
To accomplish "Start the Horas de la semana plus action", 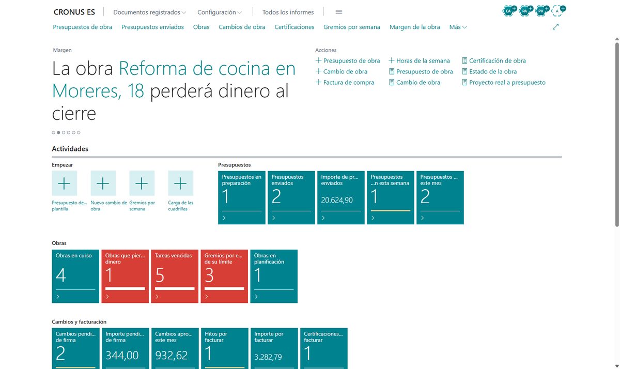I will [x=420, y=60].
